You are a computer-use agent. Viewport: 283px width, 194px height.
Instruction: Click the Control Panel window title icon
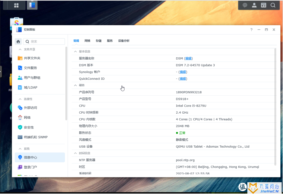point(19,30)
